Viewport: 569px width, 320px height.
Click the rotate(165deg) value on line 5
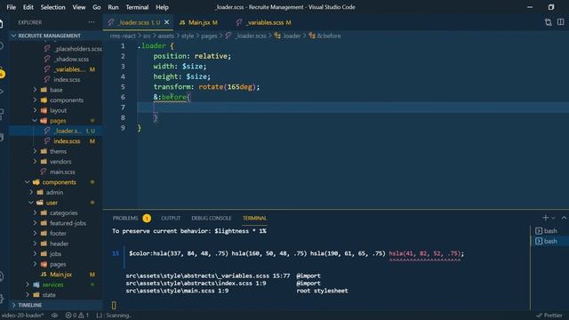tap(228, 87)
